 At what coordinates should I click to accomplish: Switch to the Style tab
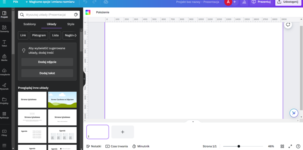pos(71,24)
